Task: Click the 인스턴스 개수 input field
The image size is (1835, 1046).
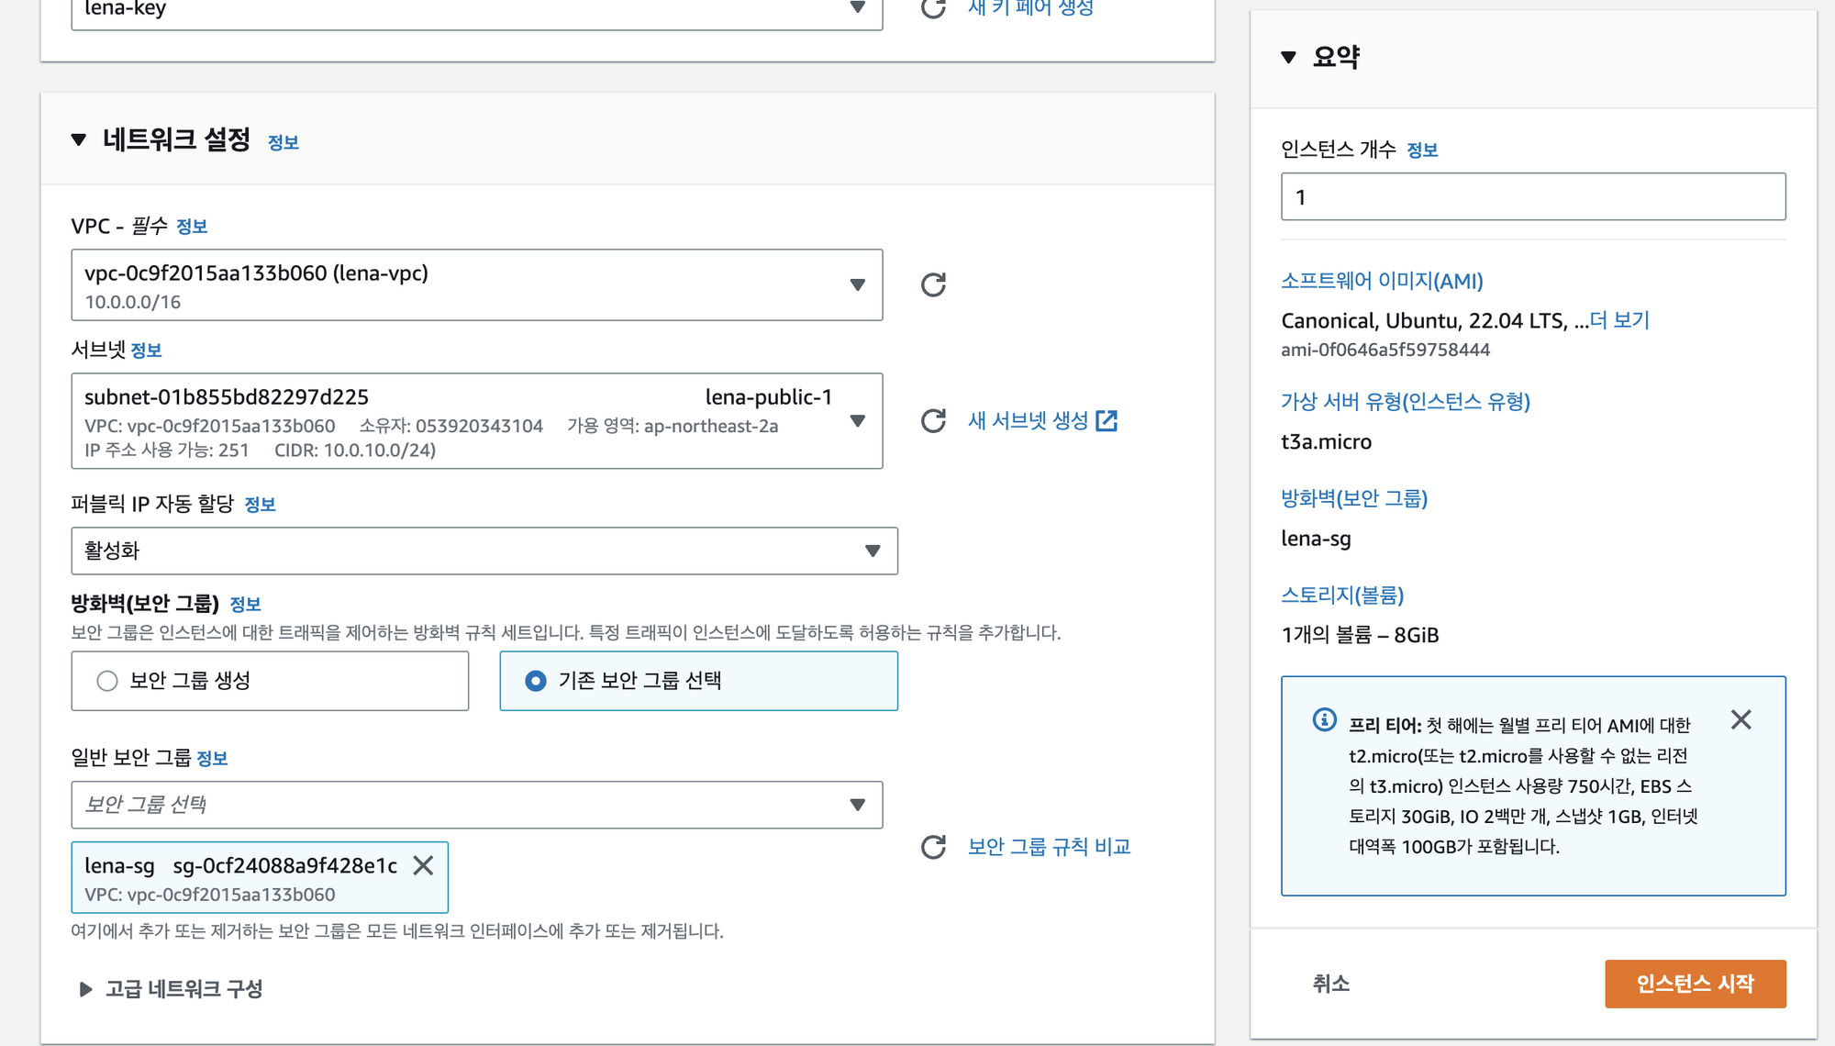Action: pyautogui.click(x=1532, y=197)
